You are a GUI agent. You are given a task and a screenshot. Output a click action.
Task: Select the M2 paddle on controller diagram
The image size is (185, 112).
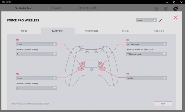click(81, 68)
